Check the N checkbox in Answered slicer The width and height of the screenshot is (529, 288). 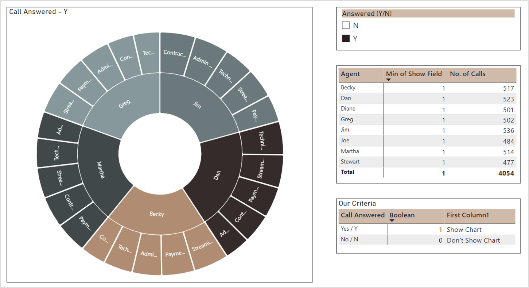[x=346, y=25]
